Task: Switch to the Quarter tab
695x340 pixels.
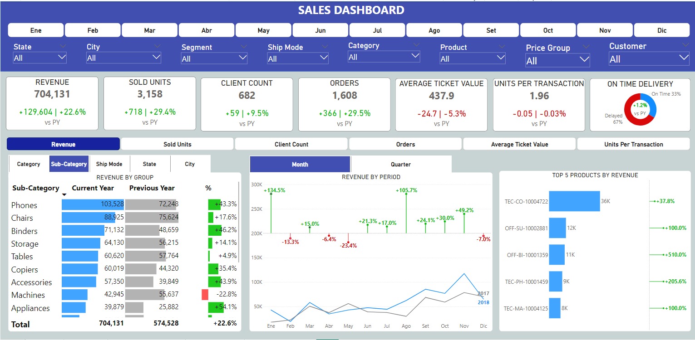Action: 400,164
